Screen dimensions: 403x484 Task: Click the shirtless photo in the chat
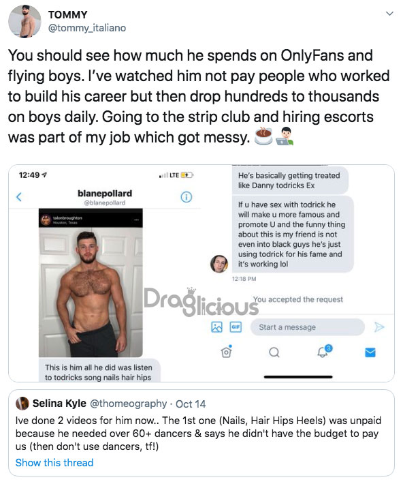pos(91,283)
